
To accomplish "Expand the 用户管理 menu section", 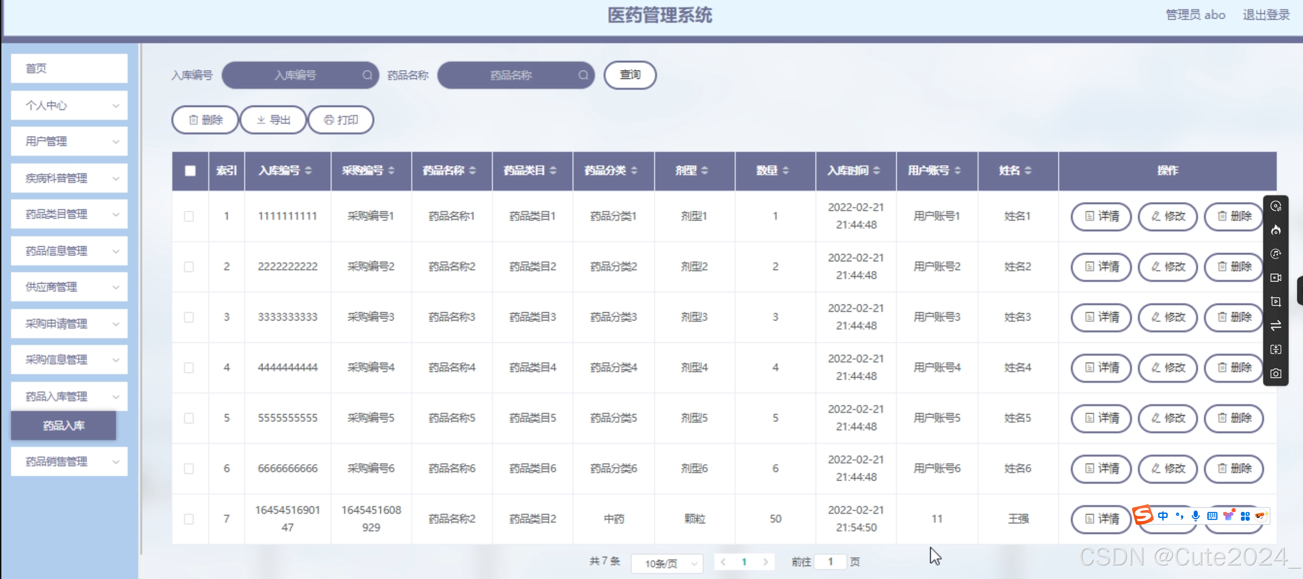I will (x=69, y=142).
